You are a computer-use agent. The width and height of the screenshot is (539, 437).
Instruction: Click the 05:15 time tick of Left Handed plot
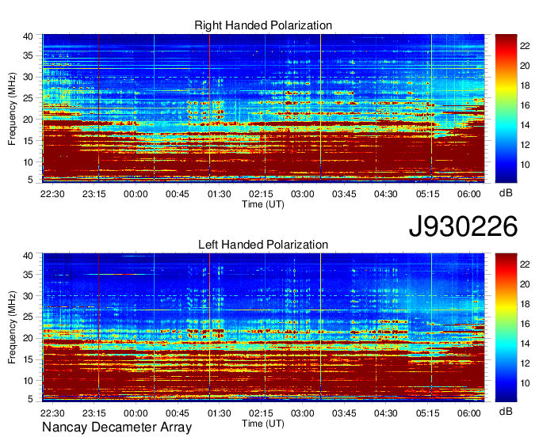pyautogui.click(x=427, y=413)
